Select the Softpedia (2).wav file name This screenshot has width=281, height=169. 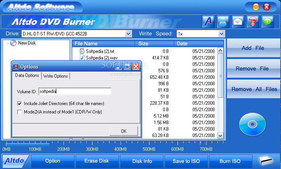(x=102, y=58)
